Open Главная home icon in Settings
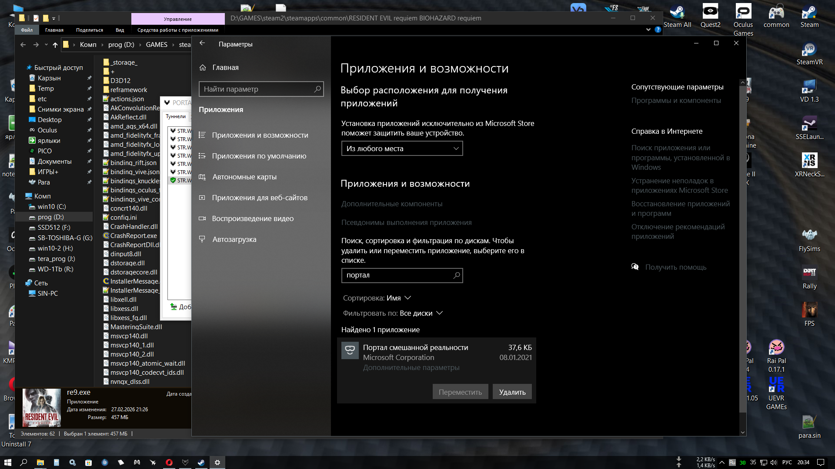The height and width of the screenshot is (469, 835). 203,68
